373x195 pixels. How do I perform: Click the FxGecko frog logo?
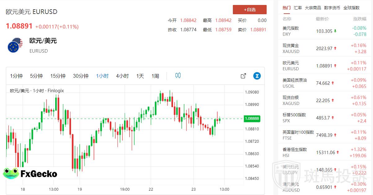click(11, 173)
